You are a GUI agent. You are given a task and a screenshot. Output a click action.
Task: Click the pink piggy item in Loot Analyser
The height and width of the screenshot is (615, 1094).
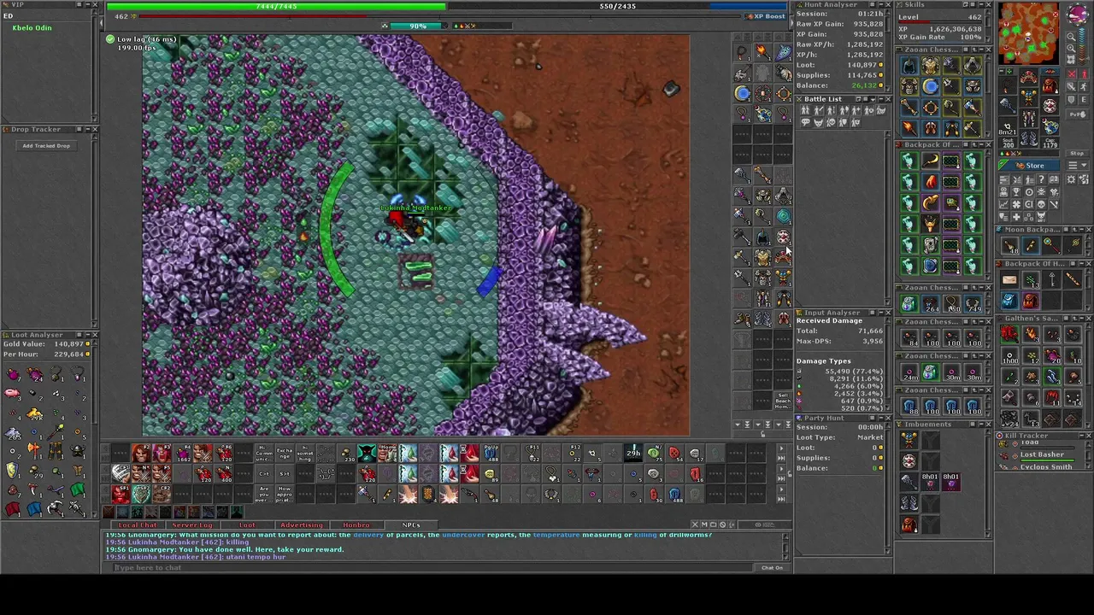coord(12,393)
